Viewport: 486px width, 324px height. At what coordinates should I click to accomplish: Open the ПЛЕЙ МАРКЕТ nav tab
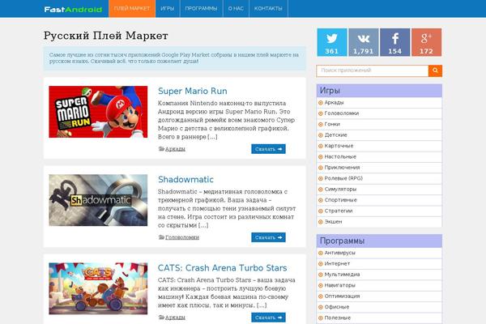pos(132,9)
